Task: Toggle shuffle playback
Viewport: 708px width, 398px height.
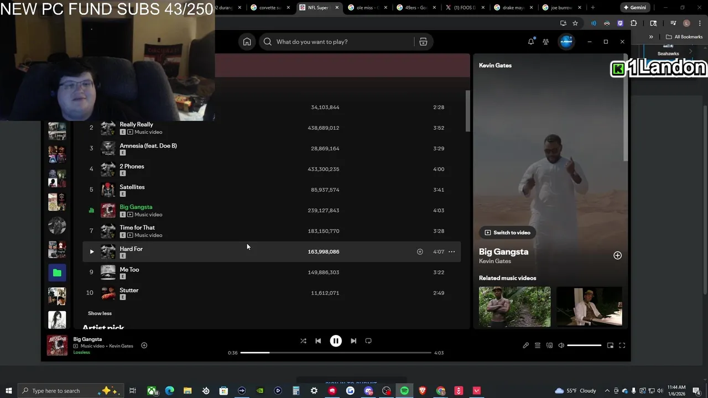Action: click(303, 341)
